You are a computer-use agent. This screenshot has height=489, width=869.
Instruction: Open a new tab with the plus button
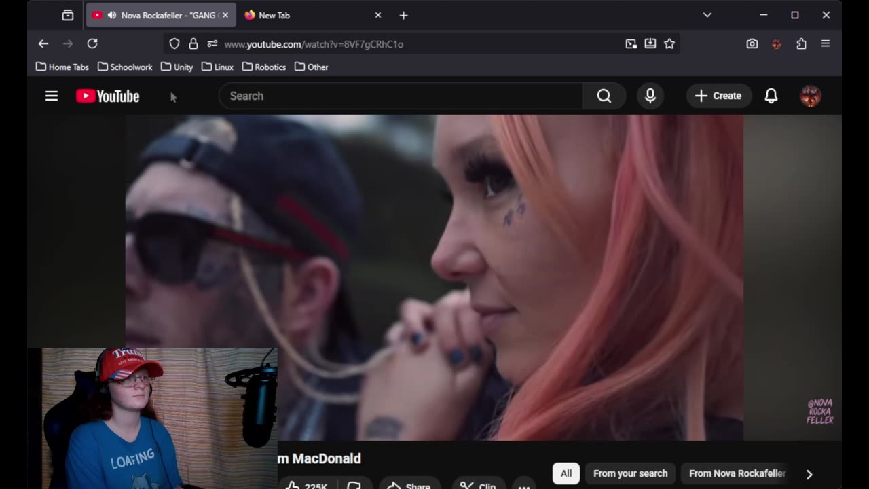pos(403,15)
